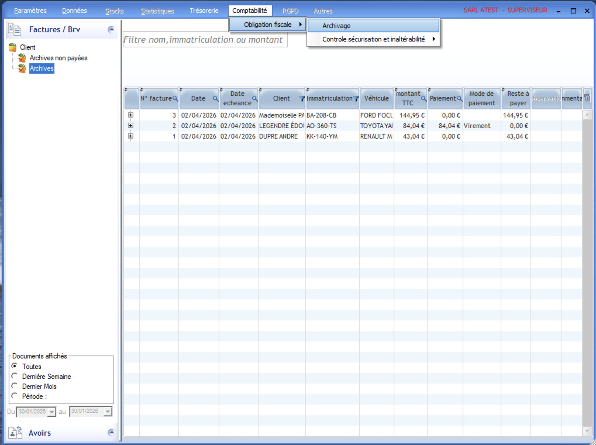Select the Archives non payées tree item
Image resolution: width=596 pixels, height=445 pixels.
[58, 58]
